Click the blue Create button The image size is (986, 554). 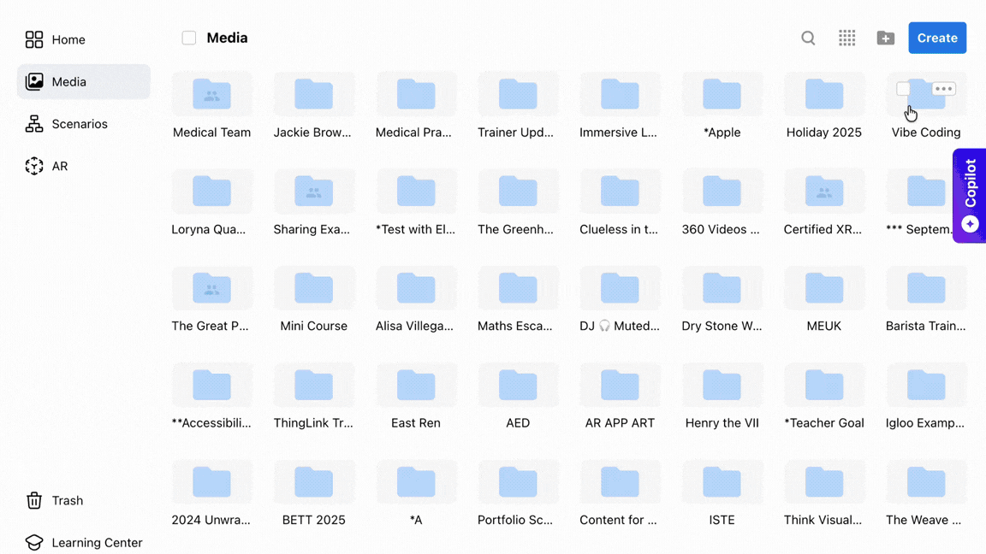937,38
